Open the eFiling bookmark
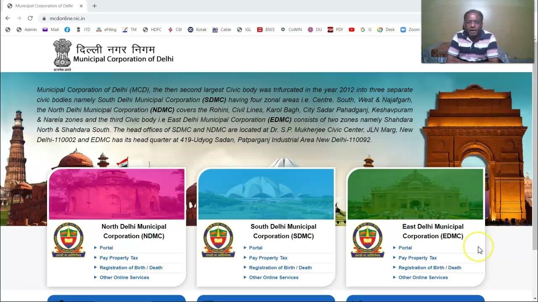 pyautogui.click(x=106, y=30)
